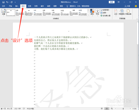Click the 设计 (Design) tab
The height and width of the screenshot is (110, 139).
(23, 6)
